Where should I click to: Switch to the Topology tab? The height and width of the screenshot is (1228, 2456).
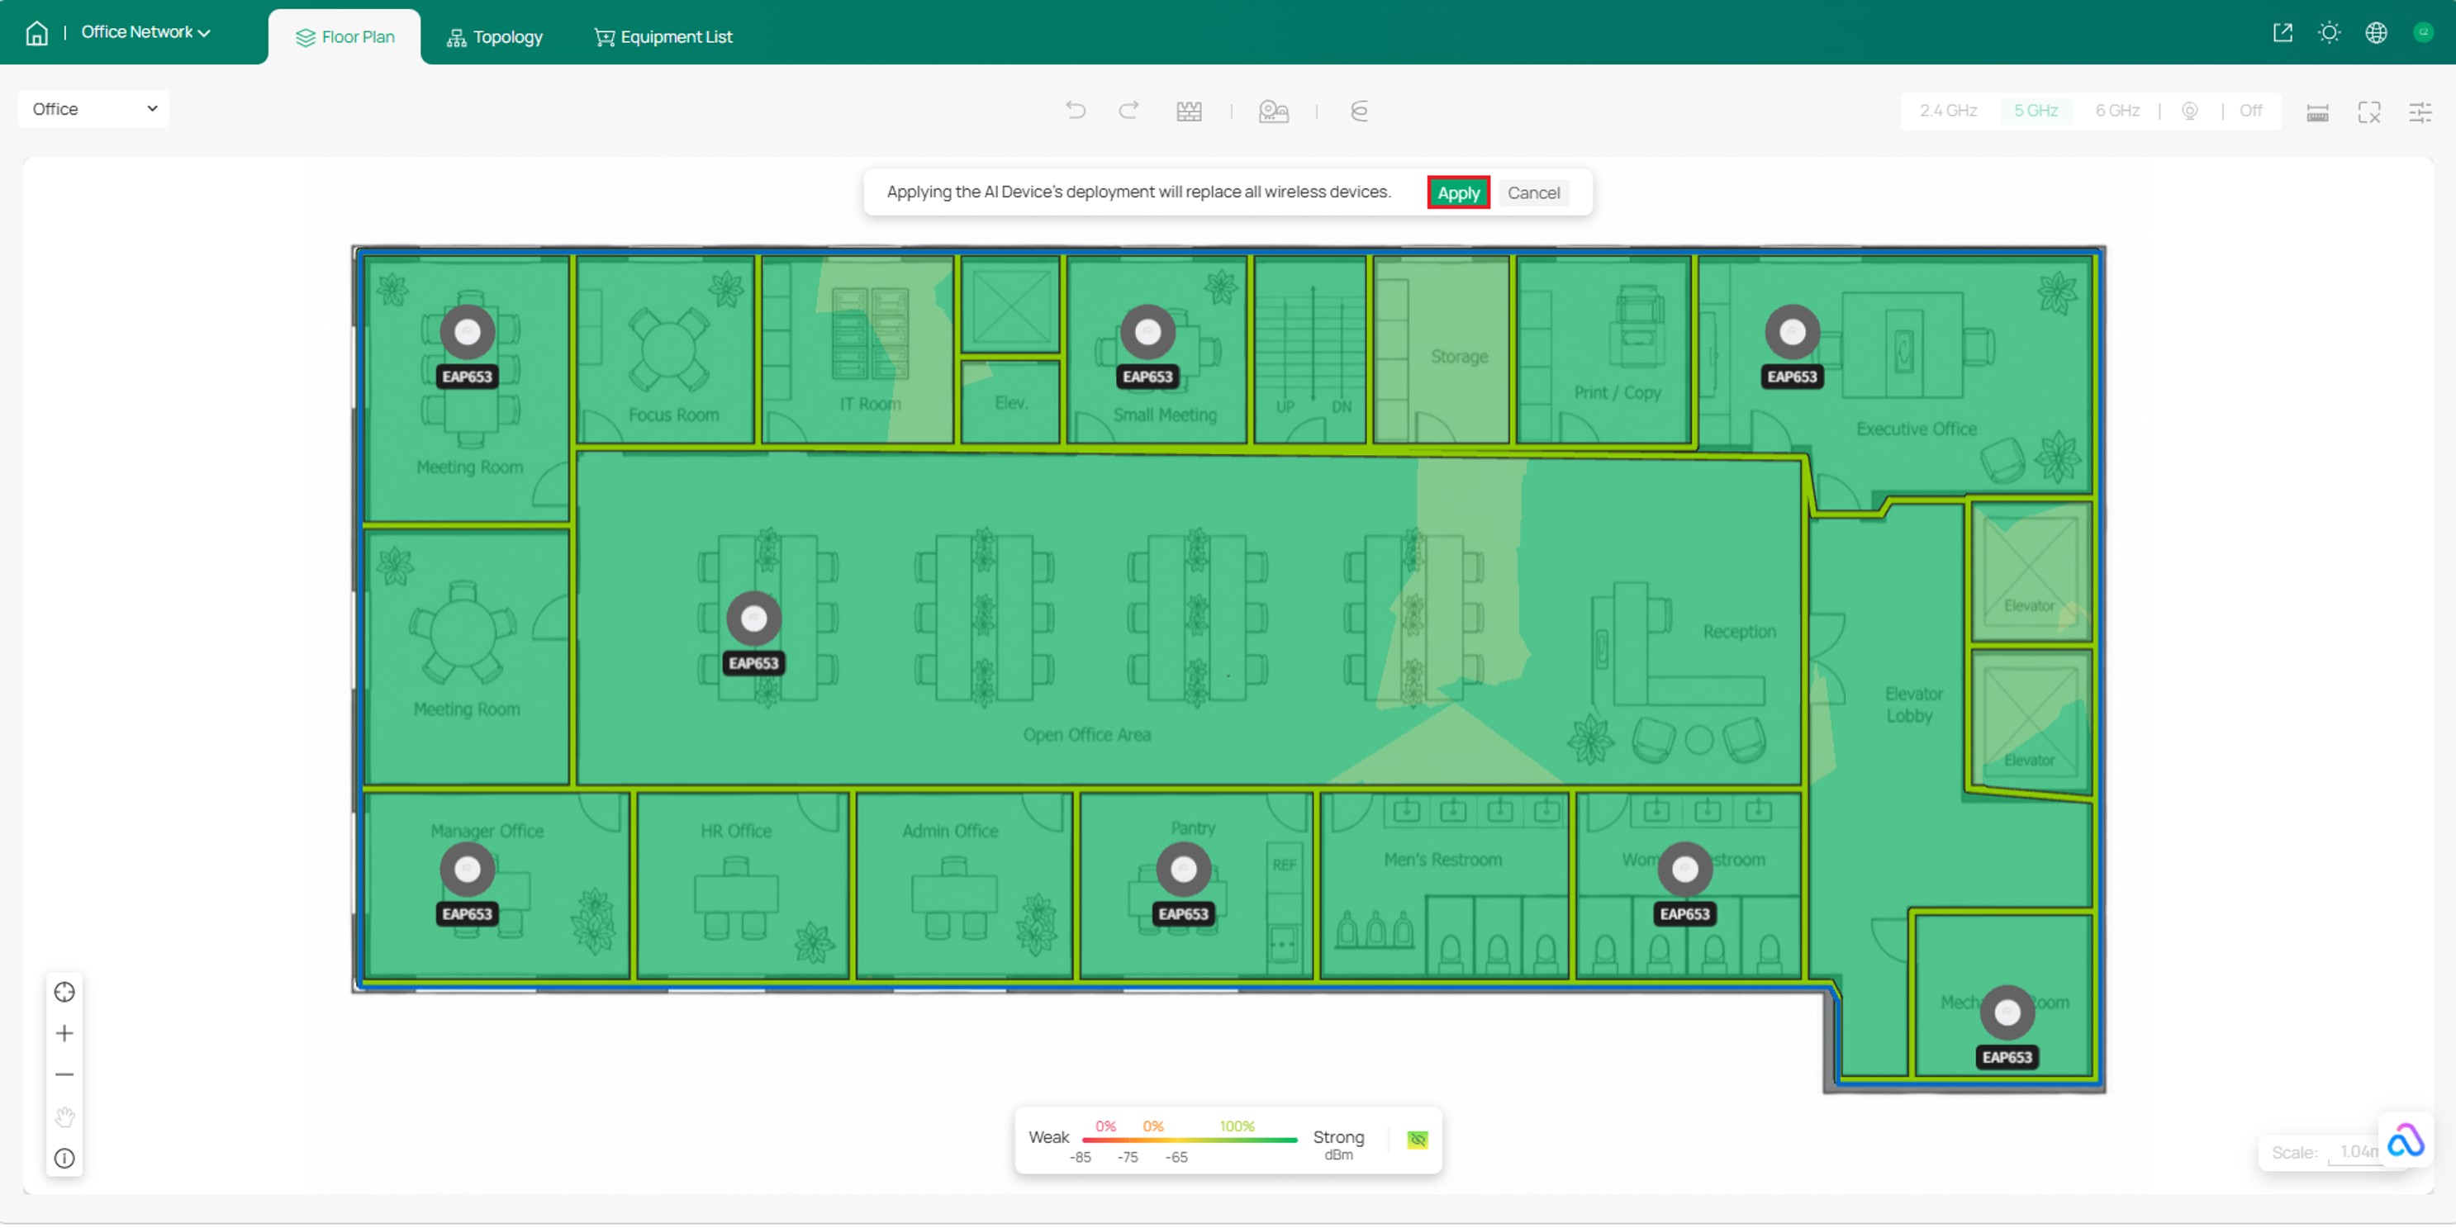tap(495, 37)
